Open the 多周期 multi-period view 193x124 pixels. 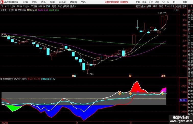[66, 6]
